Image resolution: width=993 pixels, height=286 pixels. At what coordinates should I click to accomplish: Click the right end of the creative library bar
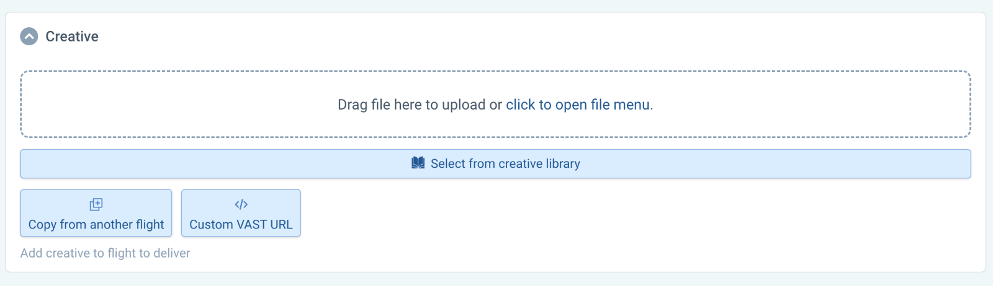(x=919, y=164)
